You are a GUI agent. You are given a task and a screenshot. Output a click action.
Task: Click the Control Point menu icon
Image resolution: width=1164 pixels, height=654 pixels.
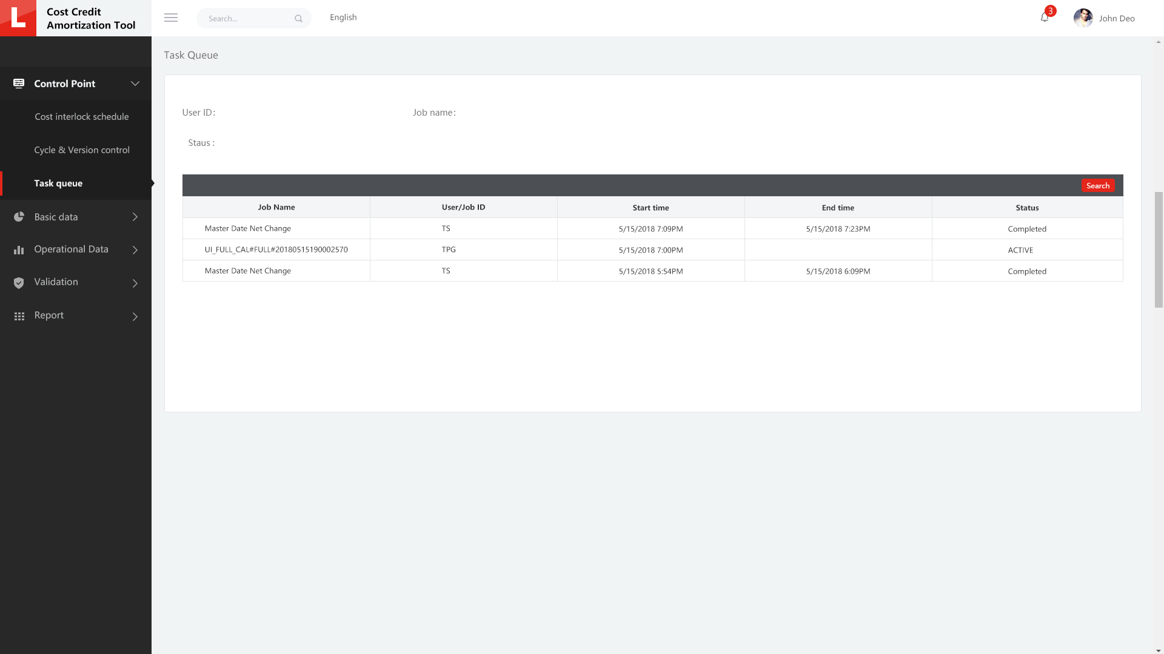coord(19,84)
